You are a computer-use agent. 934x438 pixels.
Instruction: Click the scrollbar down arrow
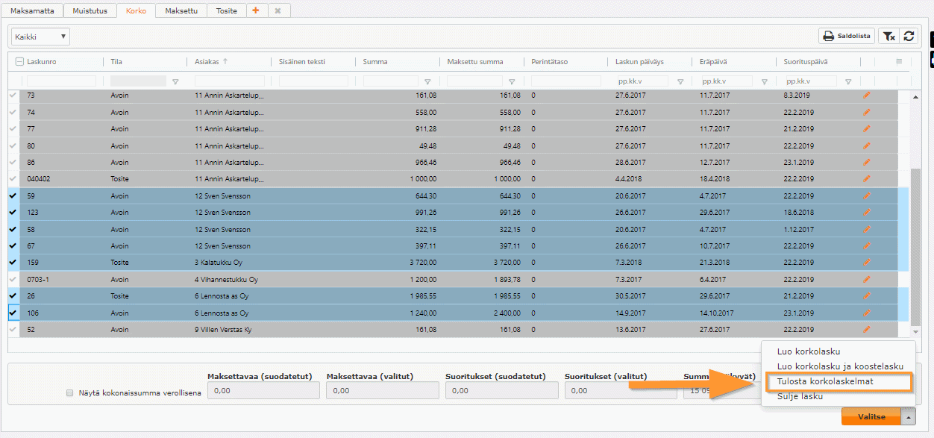(x=916, y=331)
